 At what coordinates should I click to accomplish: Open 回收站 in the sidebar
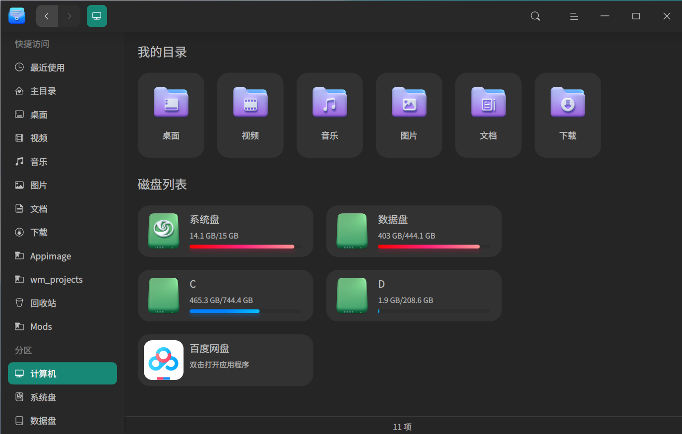coord(62,303)
